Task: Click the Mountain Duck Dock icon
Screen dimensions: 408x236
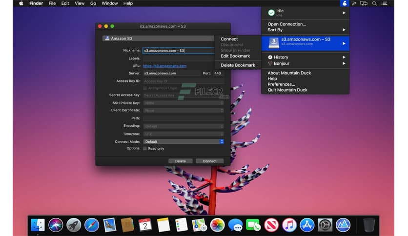Action: [x=343, y=225]
